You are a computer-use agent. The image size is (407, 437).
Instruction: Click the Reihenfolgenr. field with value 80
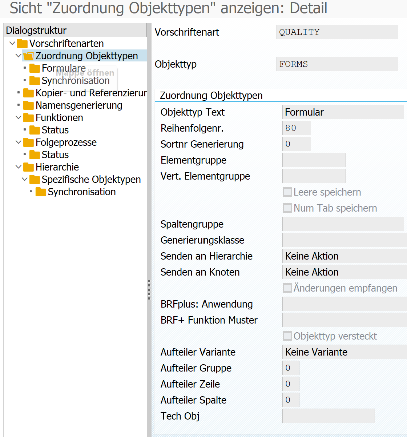297,128
